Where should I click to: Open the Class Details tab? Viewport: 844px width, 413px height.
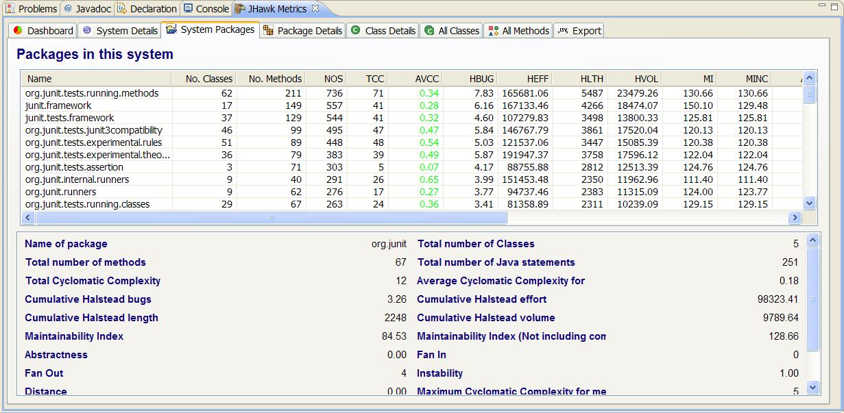pyautogui.click(x=383, y=31)
